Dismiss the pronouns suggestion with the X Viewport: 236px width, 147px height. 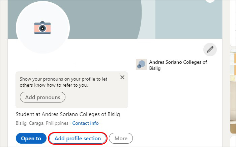[122, 77]
